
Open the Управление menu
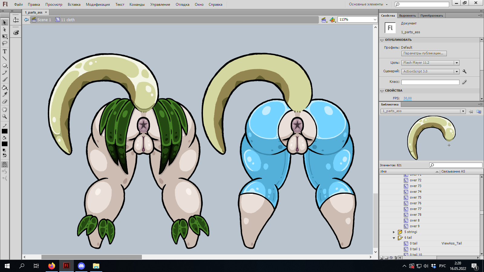[x=160, y=5]
